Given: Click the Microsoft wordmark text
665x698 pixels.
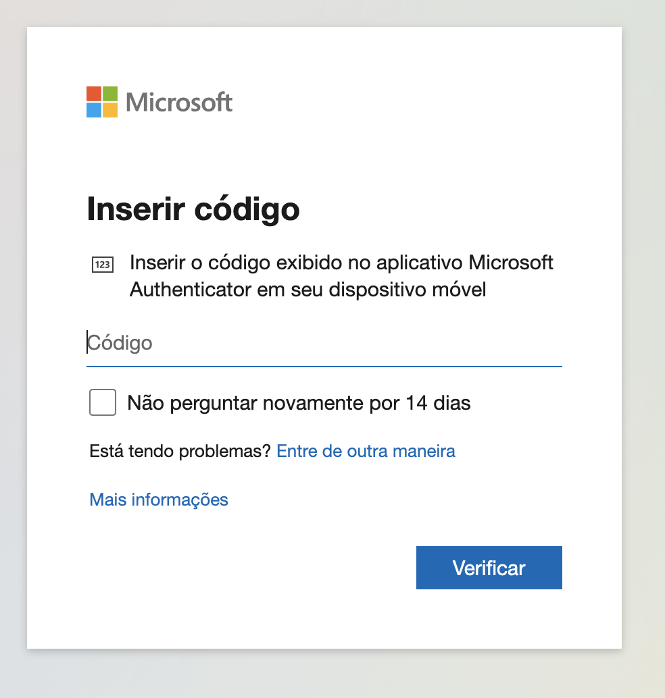Looking at the screenshot, I should 178,103.
